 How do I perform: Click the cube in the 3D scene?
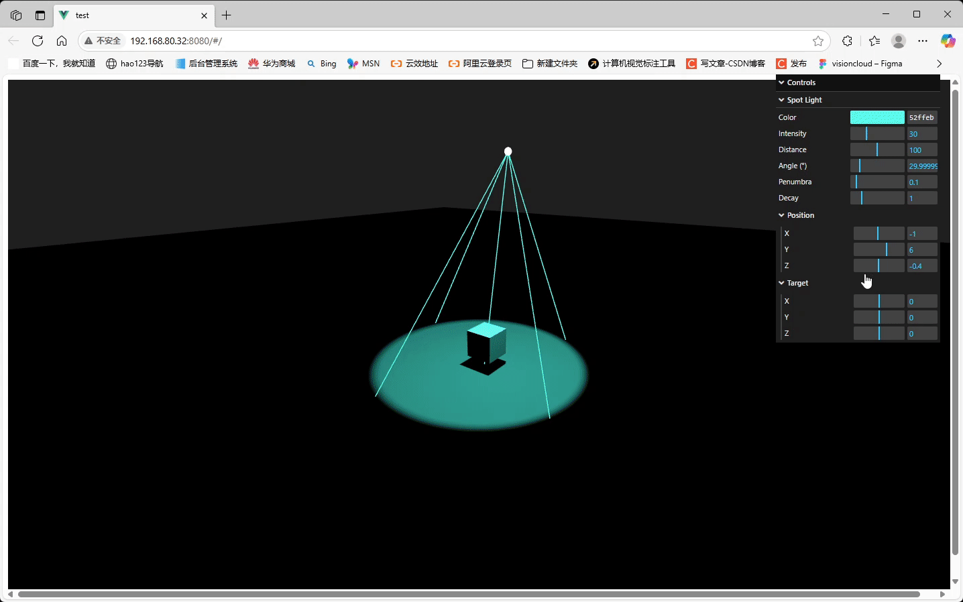click(x=487, y=343)
